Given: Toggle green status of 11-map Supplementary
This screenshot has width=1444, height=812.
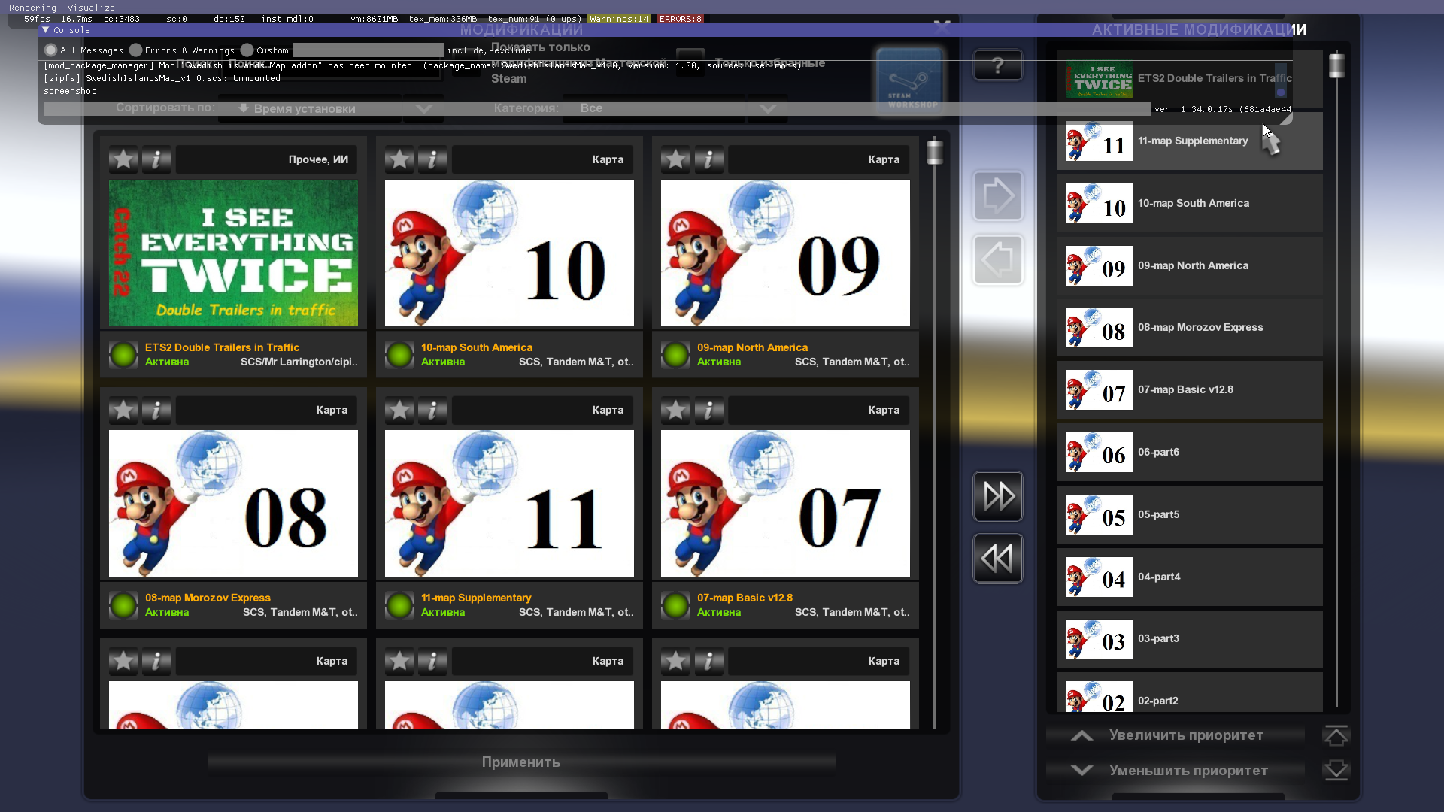Looking at the screenshot, I should pos(399,604).
